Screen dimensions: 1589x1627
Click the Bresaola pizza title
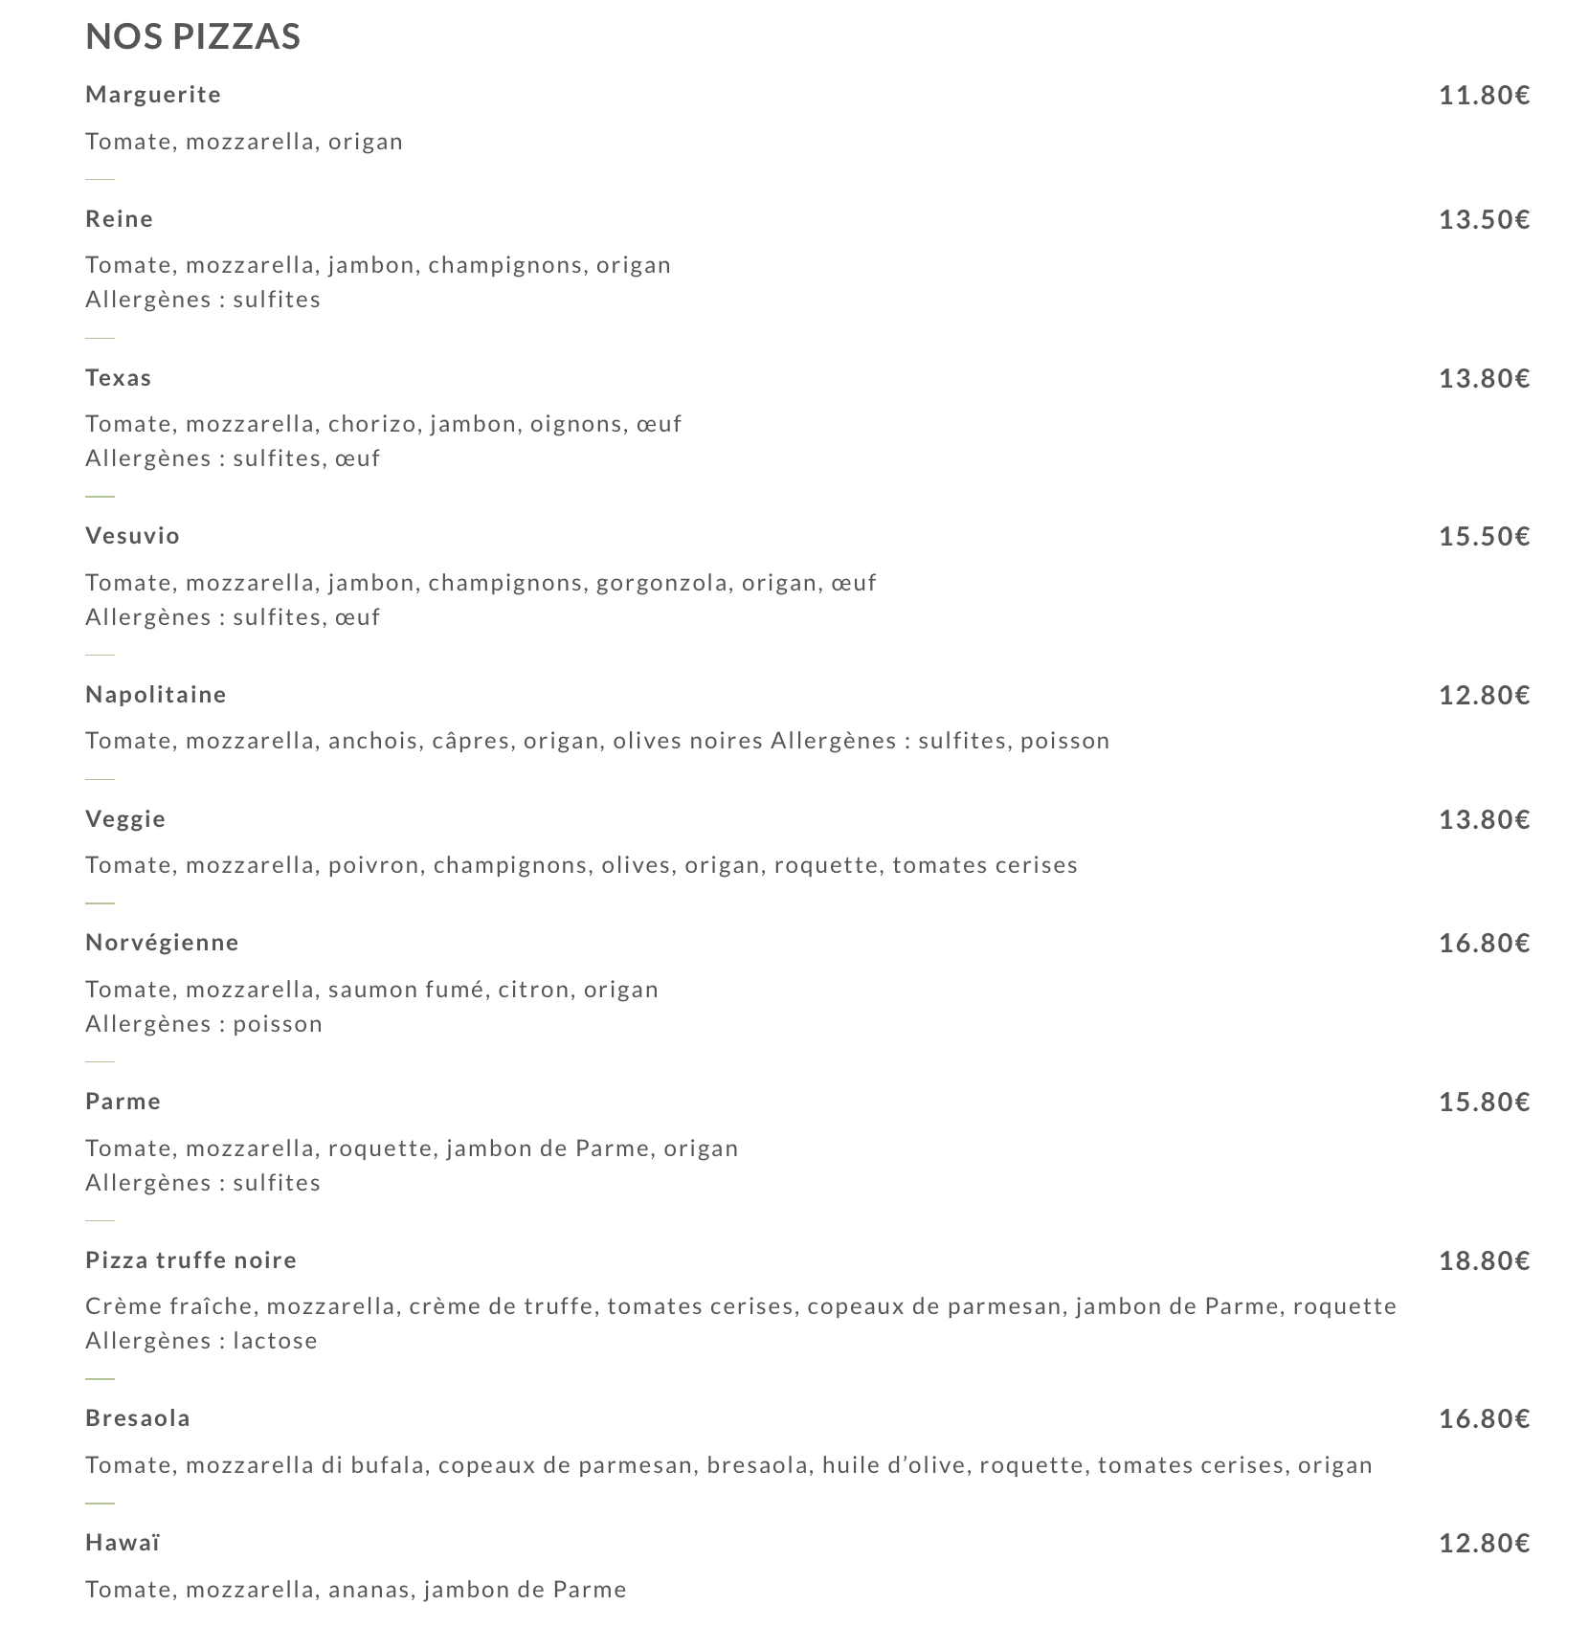tap(138, 1418)
